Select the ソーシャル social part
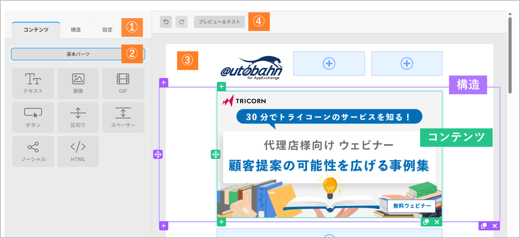 (33, 152)
